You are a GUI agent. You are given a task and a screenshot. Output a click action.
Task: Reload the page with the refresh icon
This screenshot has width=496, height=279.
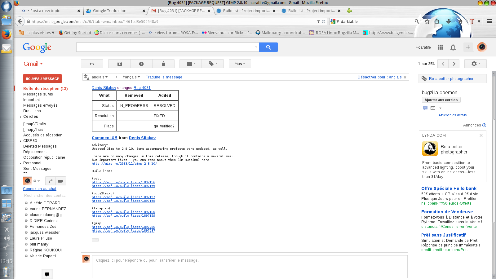324,21
